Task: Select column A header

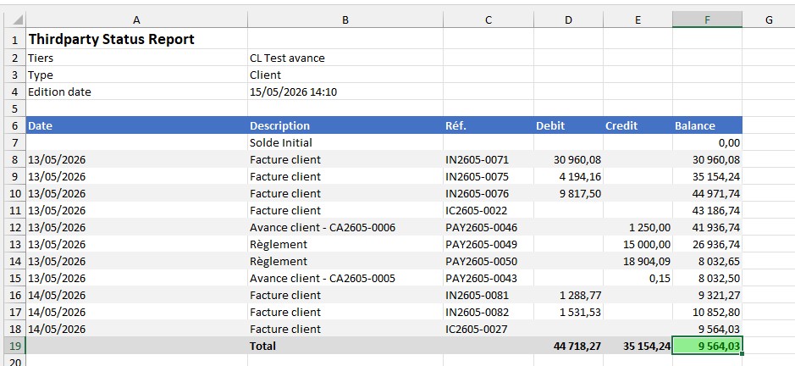Action: coord(136,19)
